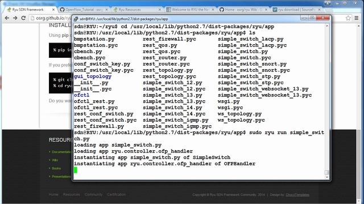Click simple_switch_14.py in the listing
Image resolution: width=364 pixels, height=204 pixels.
[x=172, y=108]
